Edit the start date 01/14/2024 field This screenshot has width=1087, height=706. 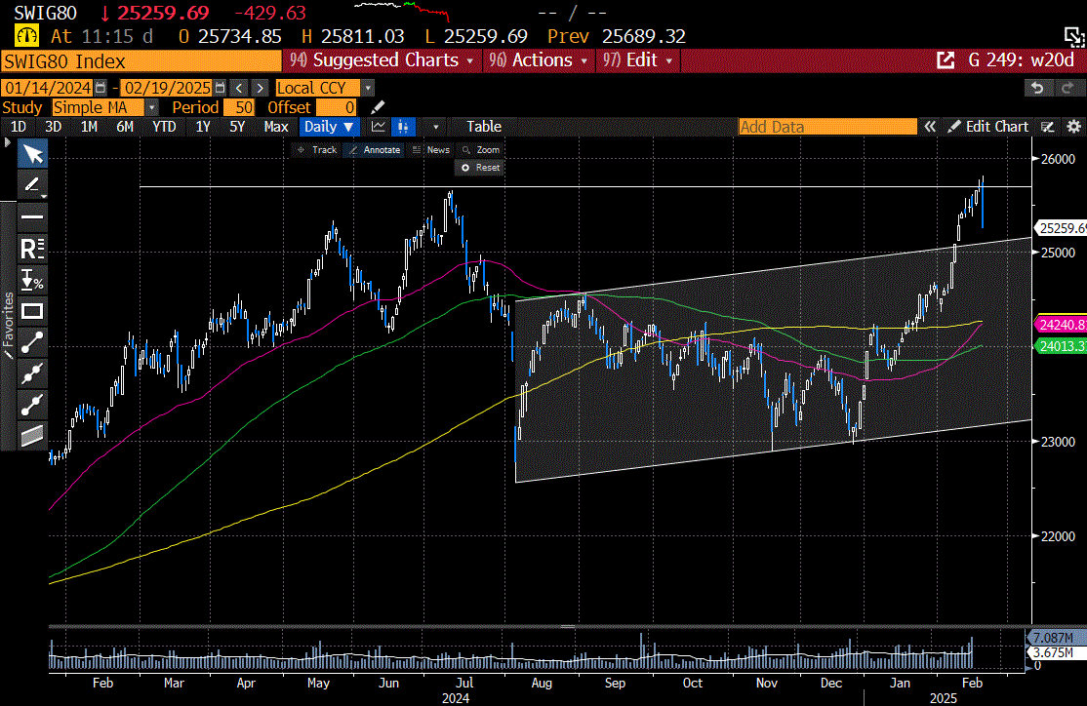tap(48, 88)
